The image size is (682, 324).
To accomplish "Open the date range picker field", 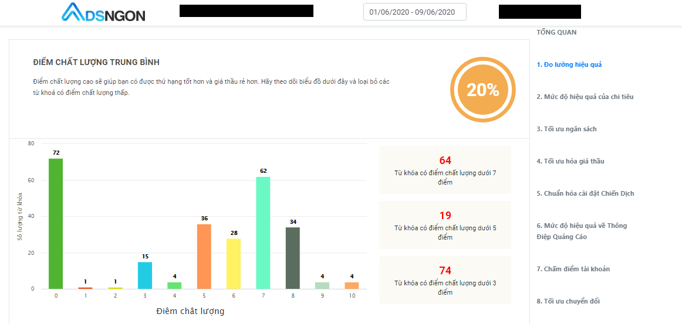I will coord(414,12).
